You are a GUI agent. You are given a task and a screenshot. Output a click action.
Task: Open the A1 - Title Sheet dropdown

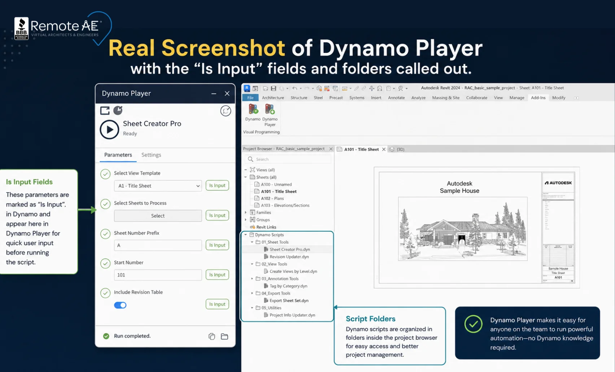pyautogui.click(x=158, y=186)
